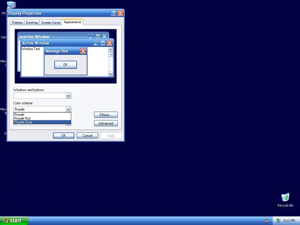Switch to the Desktop tab
Image resolution: width=300 pixels, height=225 pixels.
tap(32, 22)
